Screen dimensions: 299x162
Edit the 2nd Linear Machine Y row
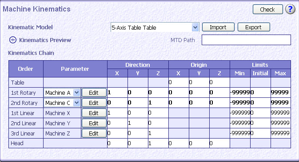(94, 123)
